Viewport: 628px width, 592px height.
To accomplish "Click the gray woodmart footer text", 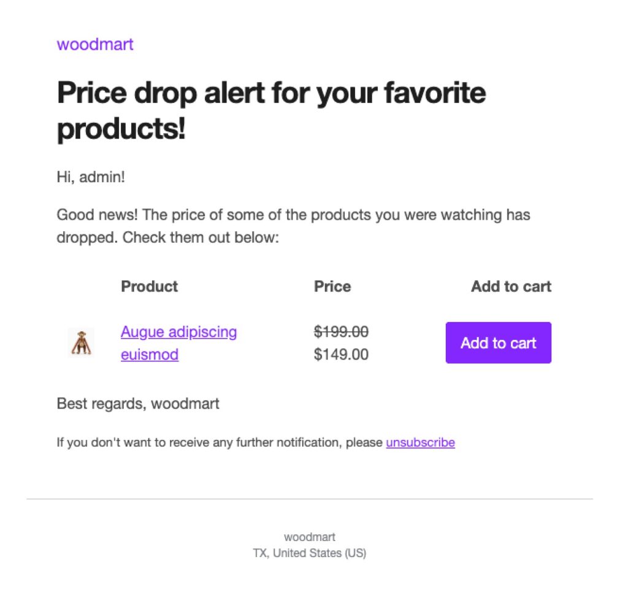I will 310,537.
